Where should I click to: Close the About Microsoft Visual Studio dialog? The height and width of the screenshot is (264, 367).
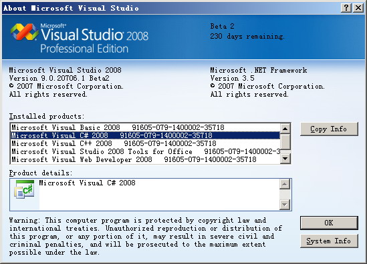click(358, 8)
